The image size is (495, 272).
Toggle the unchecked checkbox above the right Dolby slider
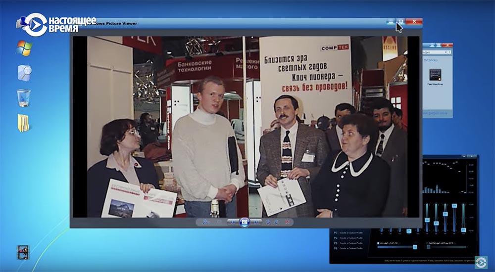[427, 243]
